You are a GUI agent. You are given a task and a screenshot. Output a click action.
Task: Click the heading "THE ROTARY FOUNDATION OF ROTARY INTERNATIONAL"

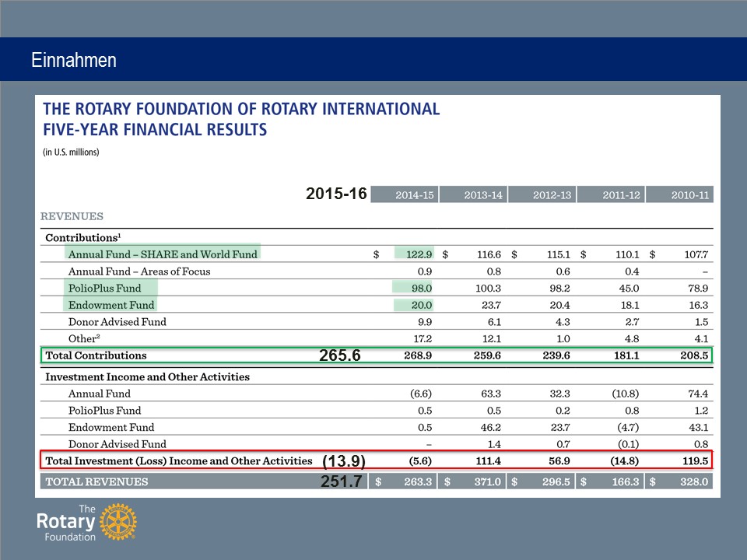[x=241, y=109]
